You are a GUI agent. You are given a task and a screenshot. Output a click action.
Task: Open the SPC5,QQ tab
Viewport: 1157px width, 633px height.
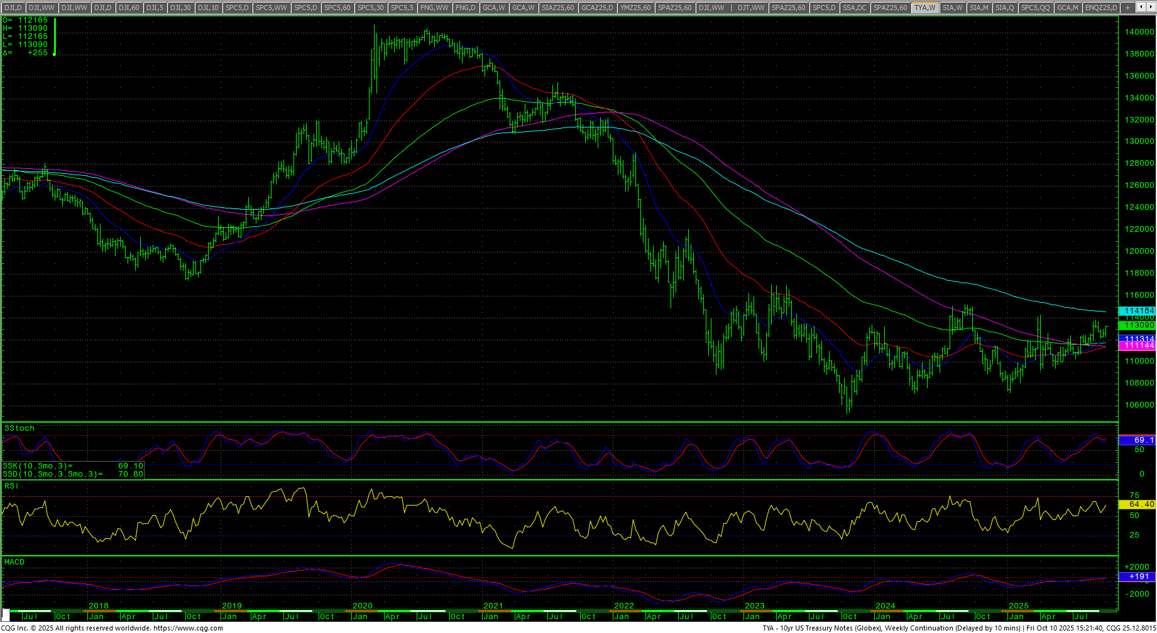pos(1035,8)
